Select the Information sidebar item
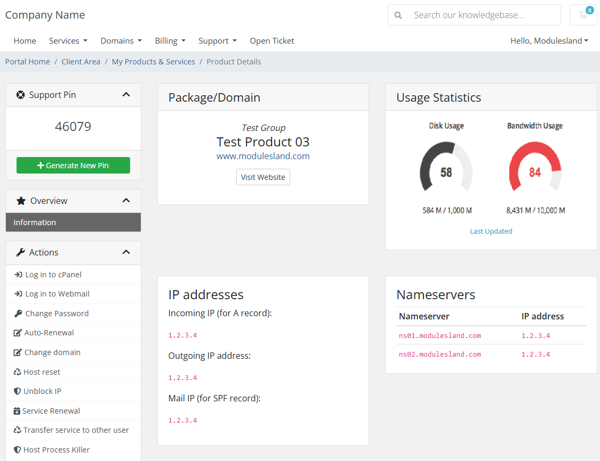Image resolution: width=600 pixels, height=461 pixels. 73,223
